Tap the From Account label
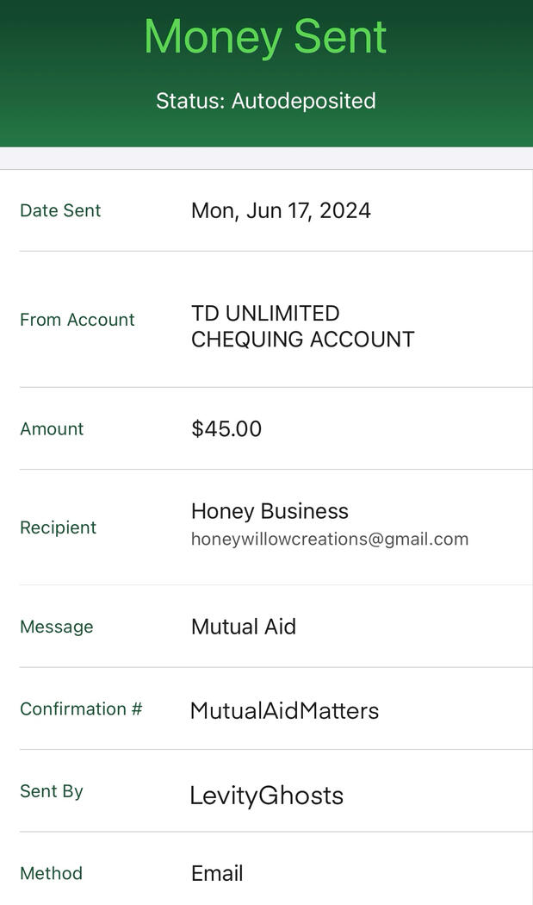The height and width of the screenshot is (905, 533). [x=77, y=320]
